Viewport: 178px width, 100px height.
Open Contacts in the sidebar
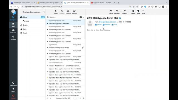(13, 31)
